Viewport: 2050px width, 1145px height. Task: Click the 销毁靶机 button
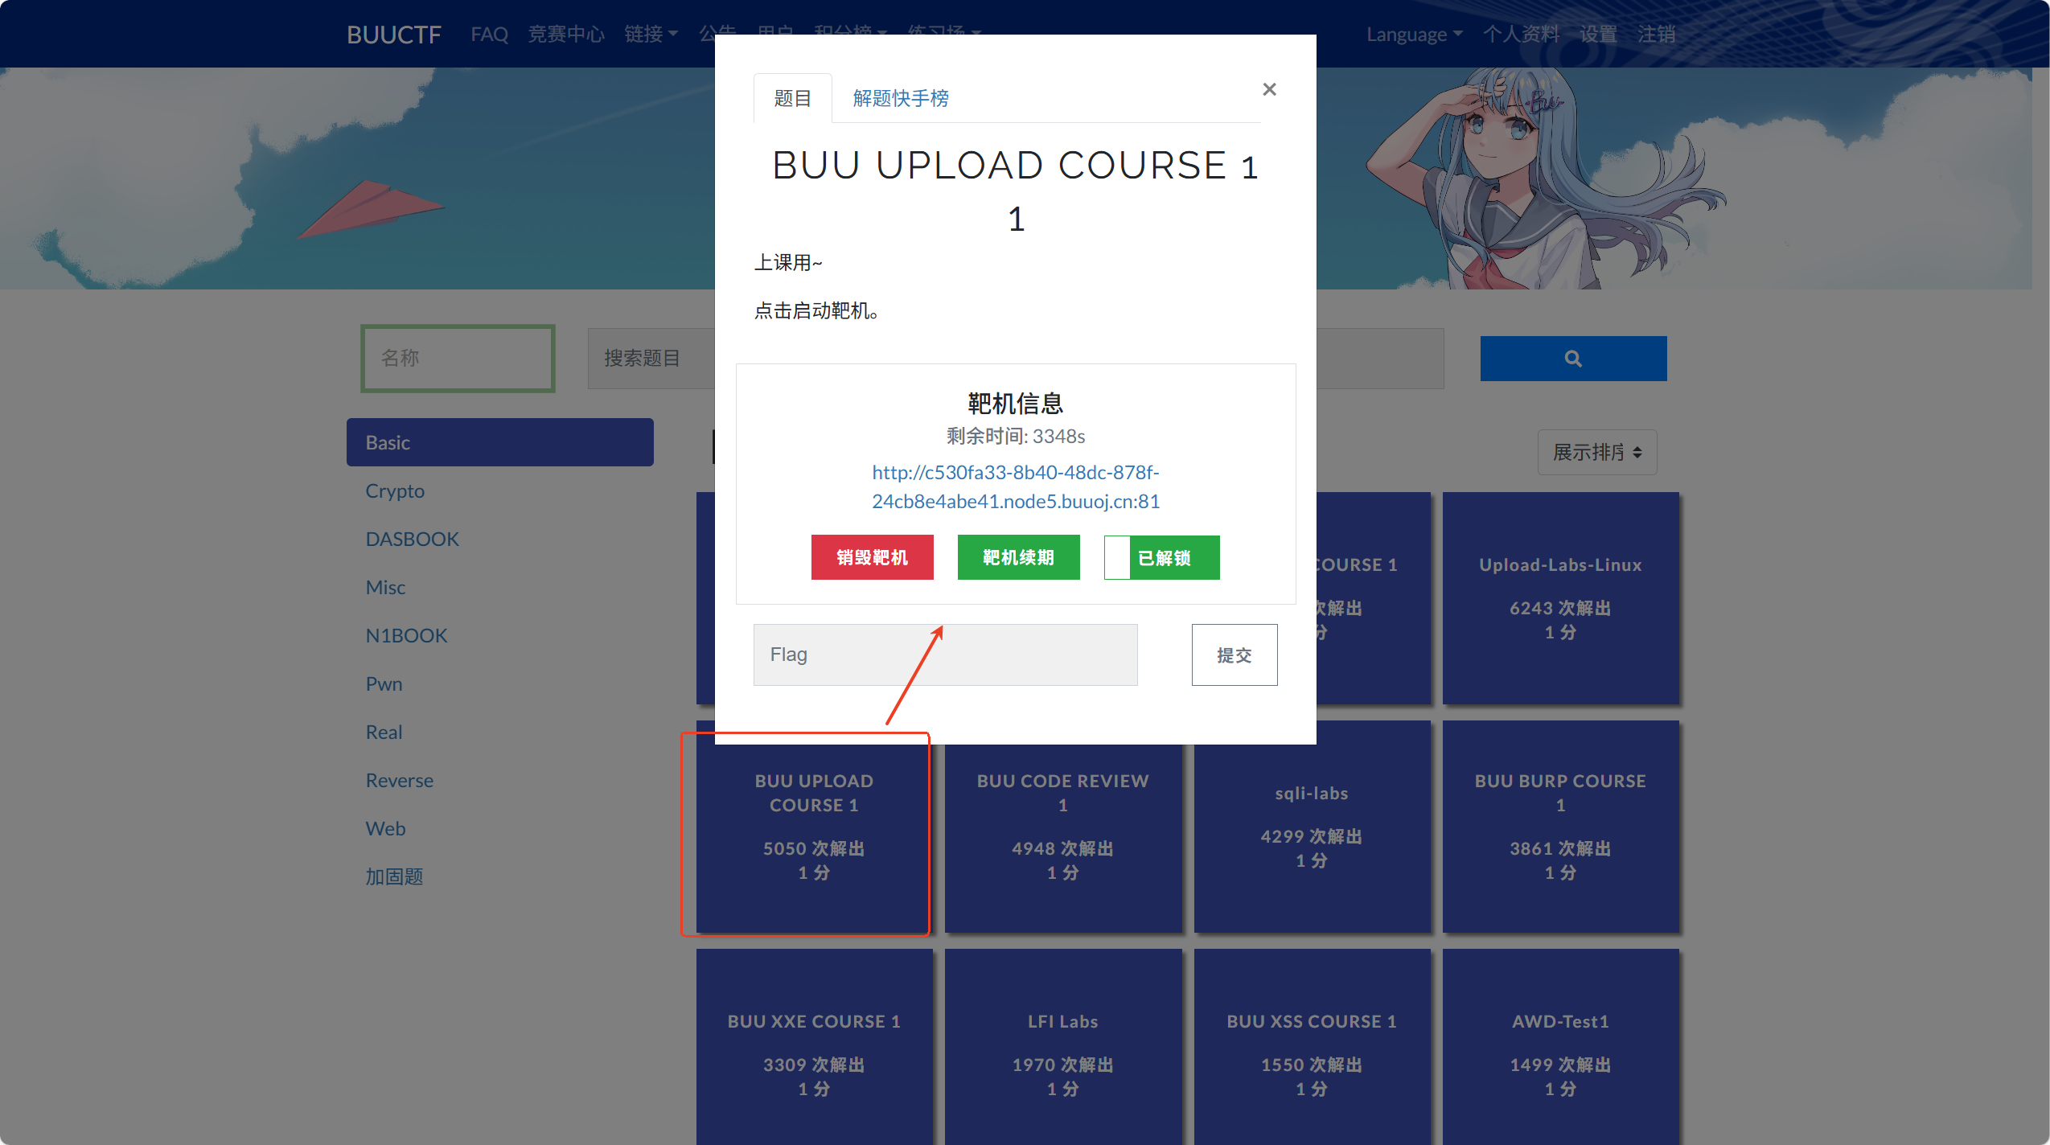coord(872,557)
